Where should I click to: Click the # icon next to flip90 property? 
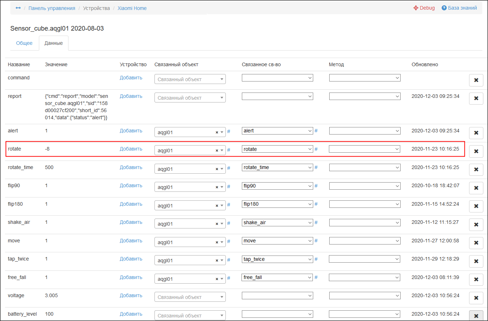316,186
